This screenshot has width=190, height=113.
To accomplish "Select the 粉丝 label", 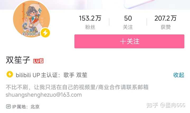I will pyautogui.click(x=90, y=27).
